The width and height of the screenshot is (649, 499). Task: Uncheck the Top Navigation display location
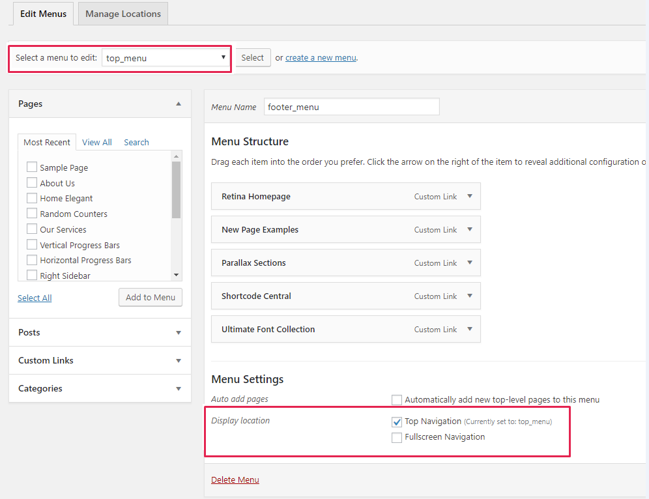397,421
